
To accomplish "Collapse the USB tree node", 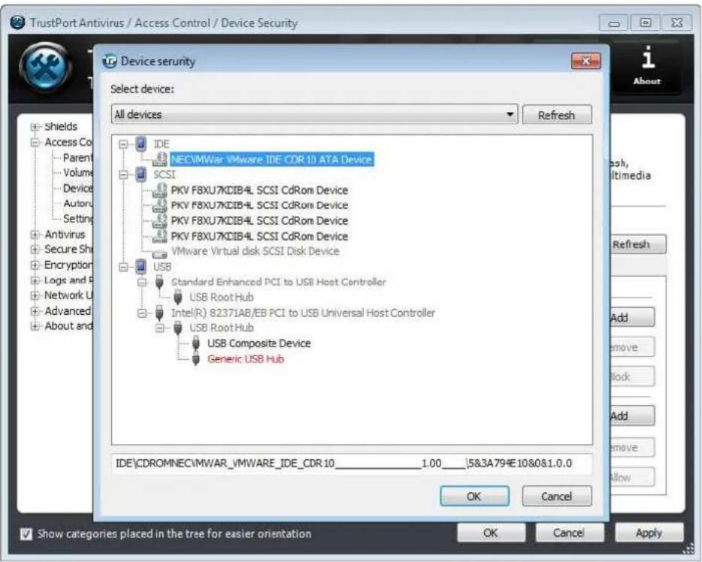I will [123, 267].
